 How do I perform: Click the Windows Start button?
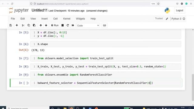point(3,108)
